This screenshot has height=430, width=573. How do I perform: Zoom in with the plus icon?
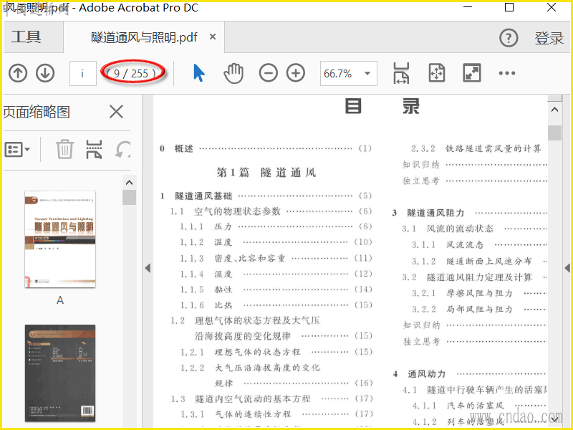296,73
